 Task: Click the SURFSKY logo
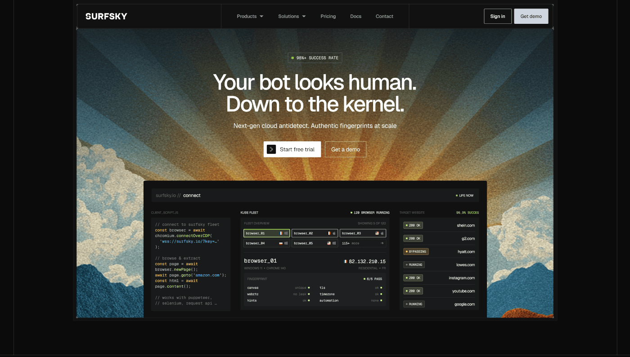106,16
